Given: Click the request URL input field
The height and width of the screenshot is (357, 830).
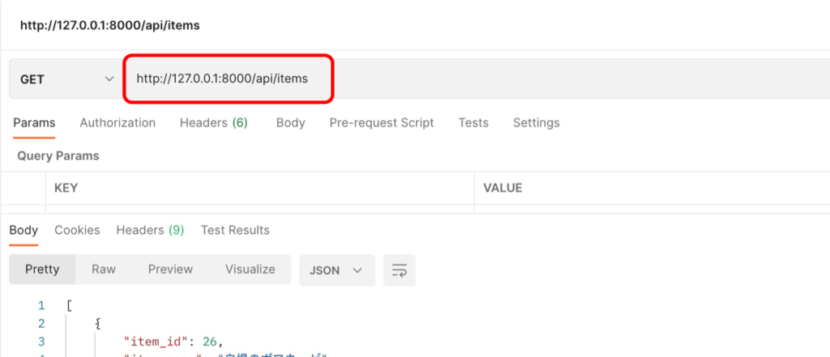Looking at the screenshot, I should 227,80.
